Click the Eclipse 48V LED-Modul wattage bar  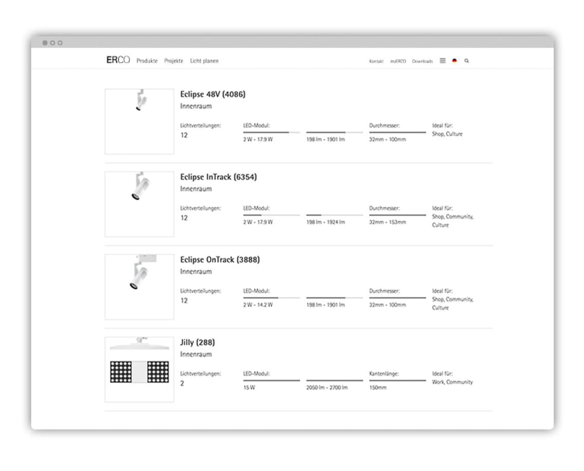pyautogui.click(x=272, y=132)
